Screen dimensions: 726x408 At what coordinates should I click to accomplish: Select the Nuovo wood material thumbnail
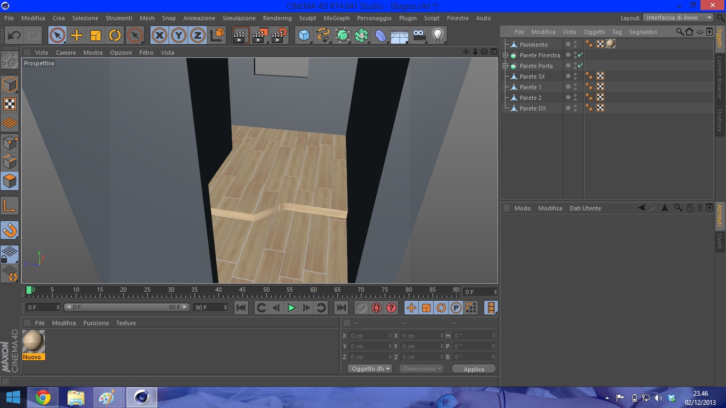(34, 342)
